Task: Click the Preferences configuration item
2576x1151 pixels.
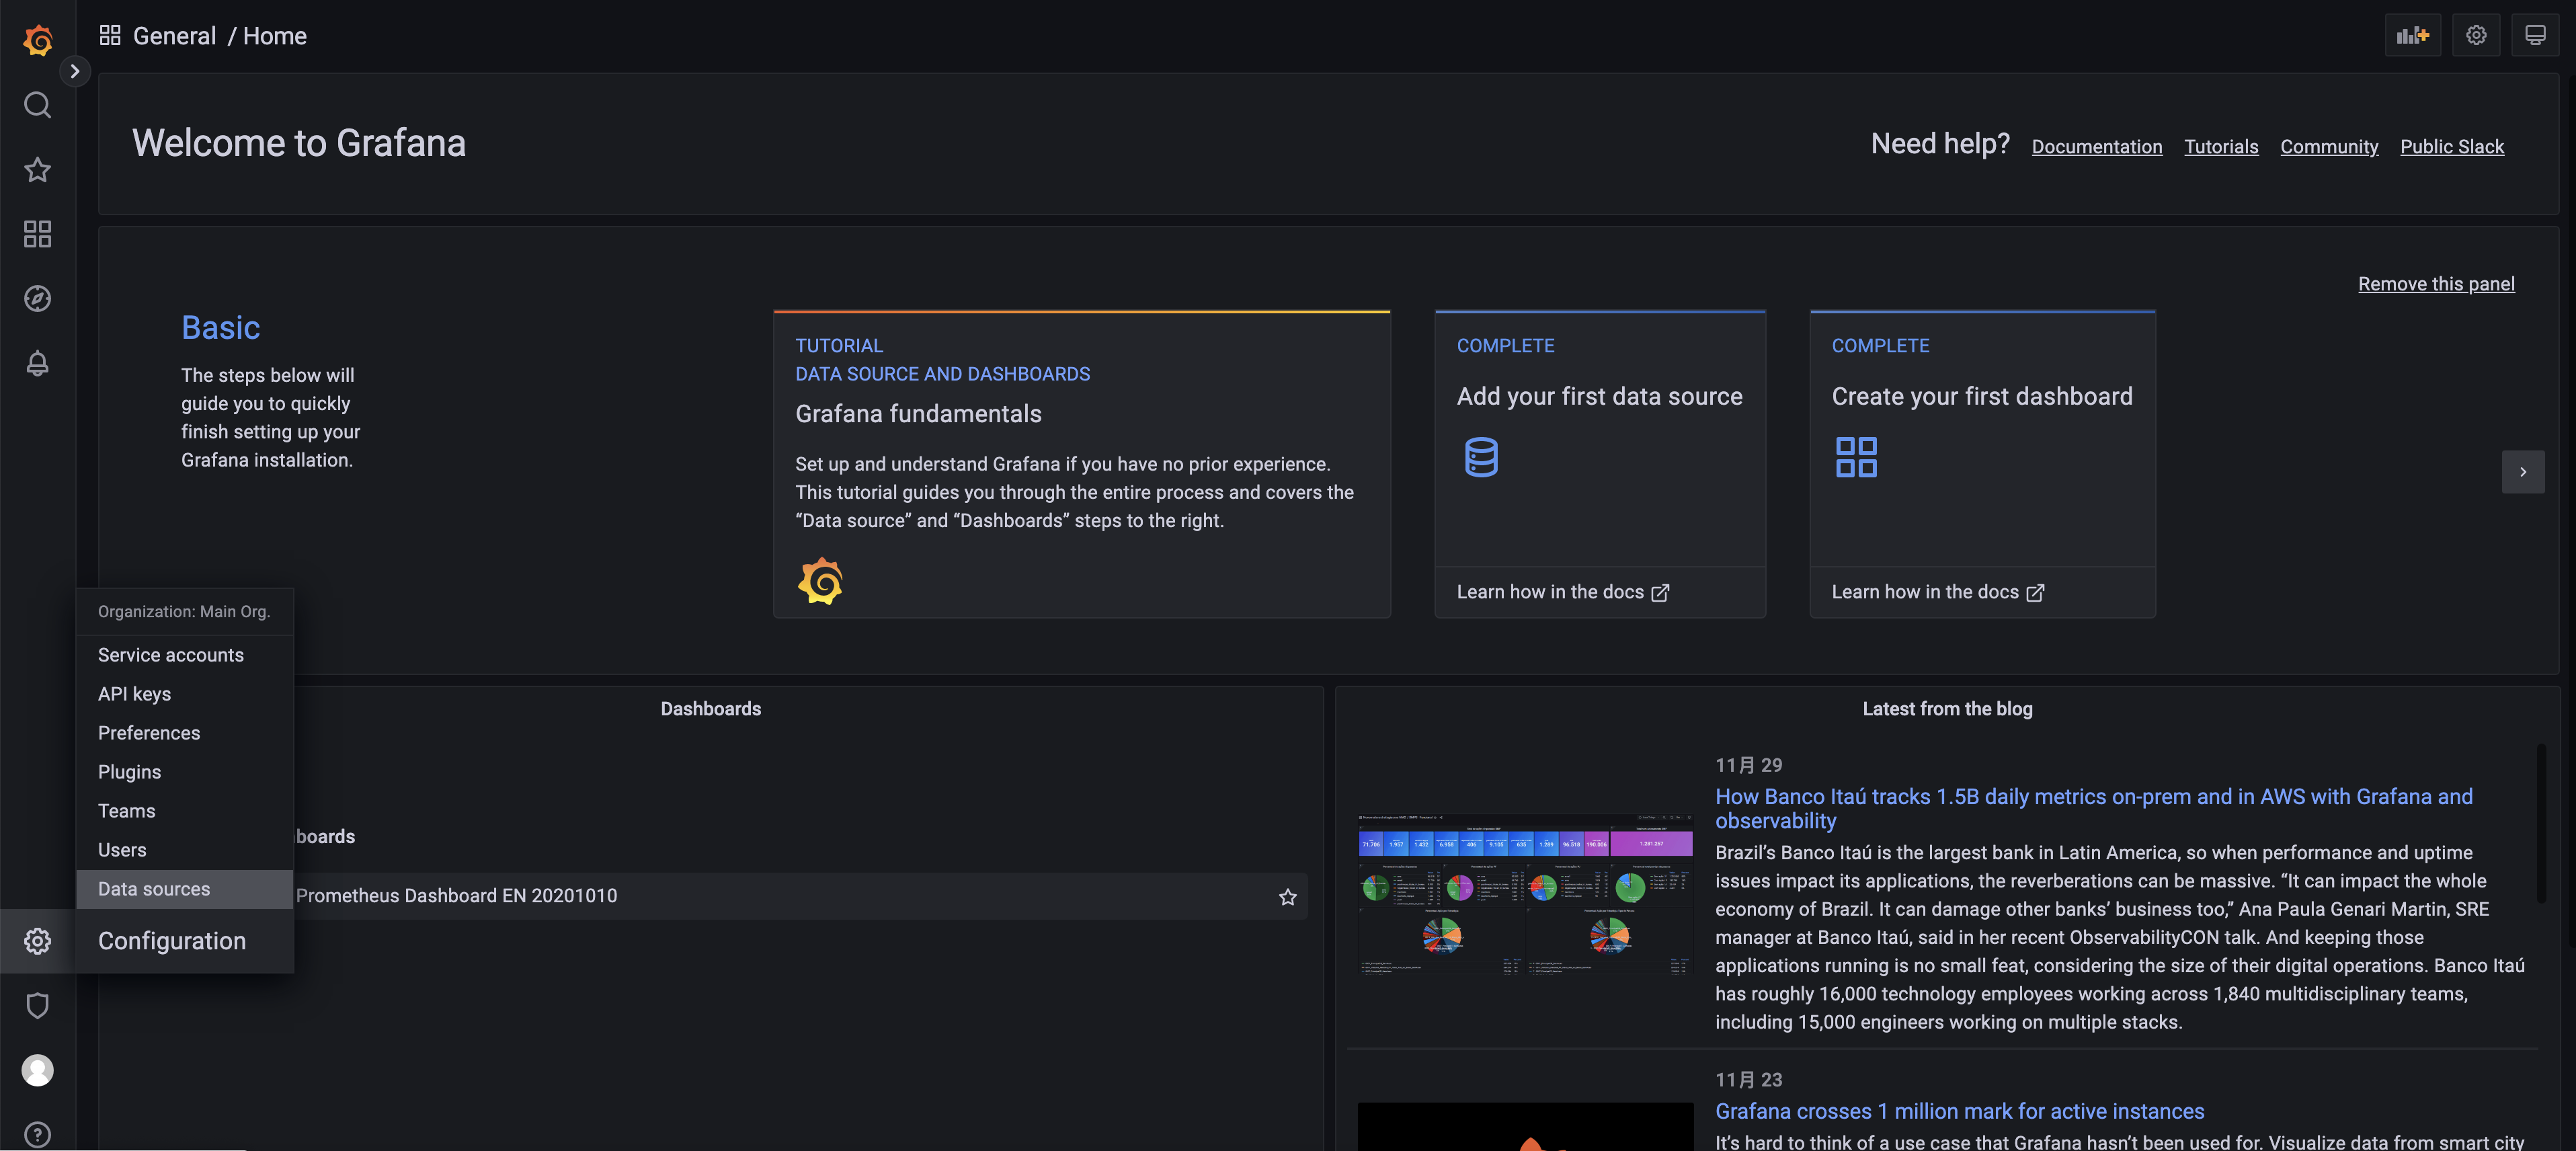Action: pos(149,732)
